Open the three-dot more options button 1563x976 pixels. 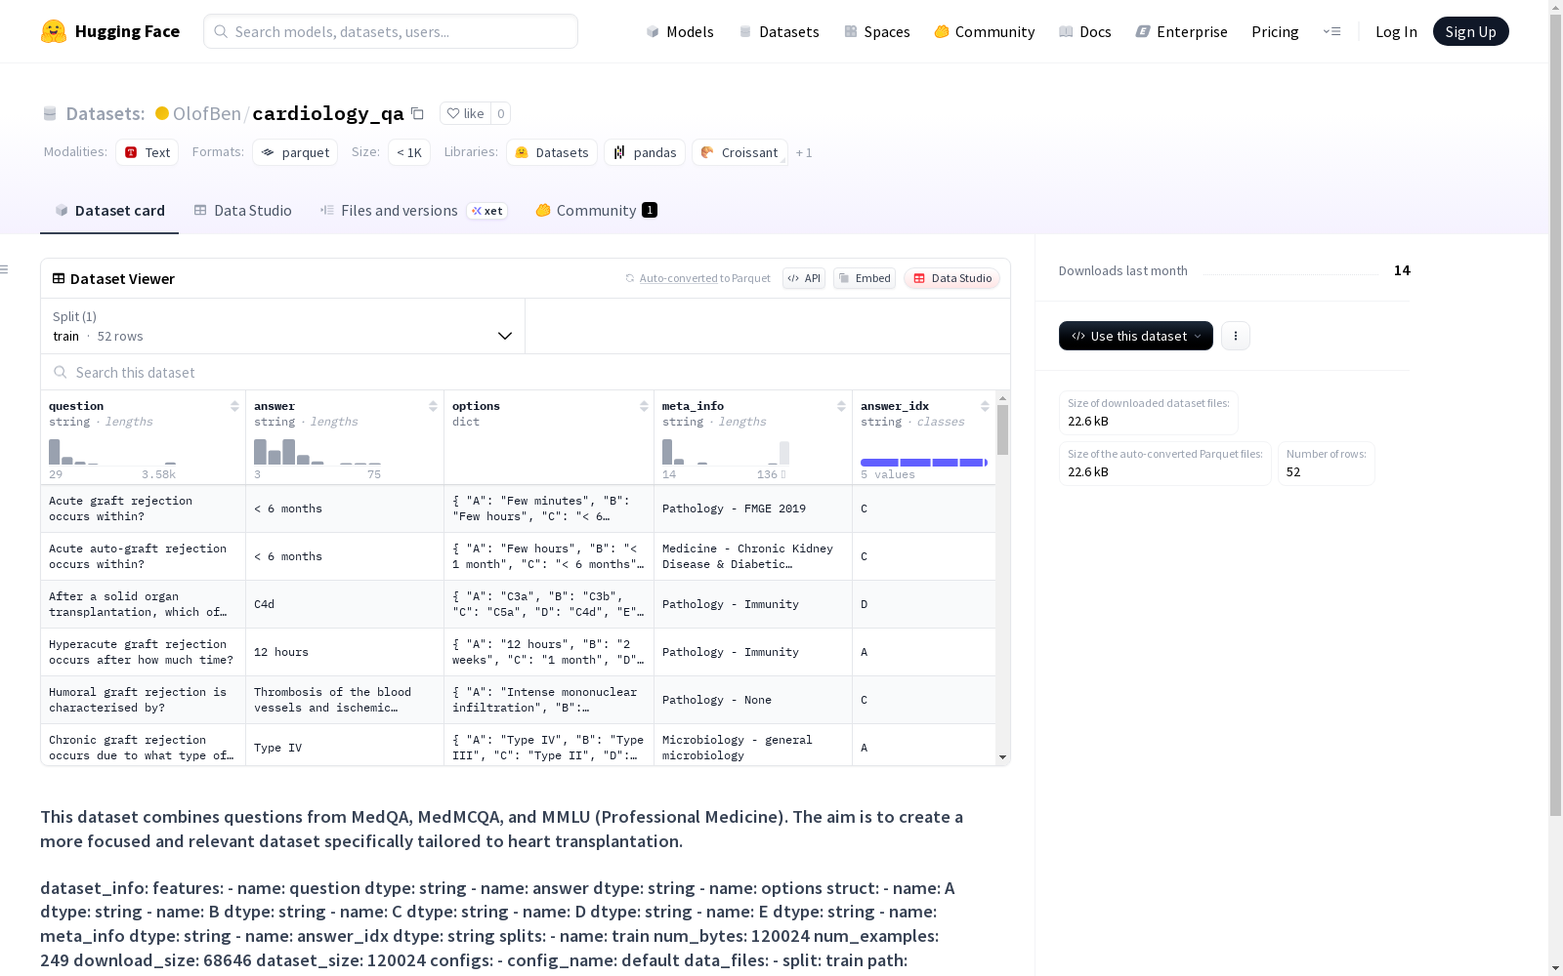click(x=1236, y=336)
